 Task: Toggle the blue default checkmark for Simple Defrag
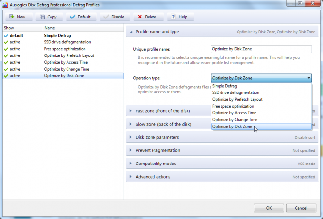(6, 36)
